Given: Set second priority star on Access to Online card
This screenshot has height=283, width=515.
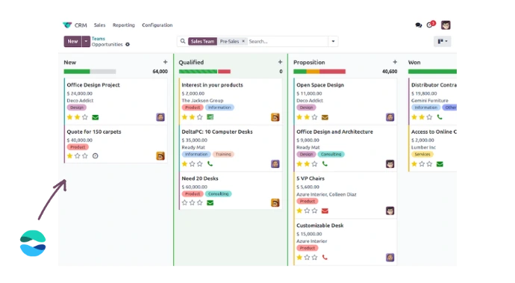Looking at the screenshot, I should (x=422, y=164).
